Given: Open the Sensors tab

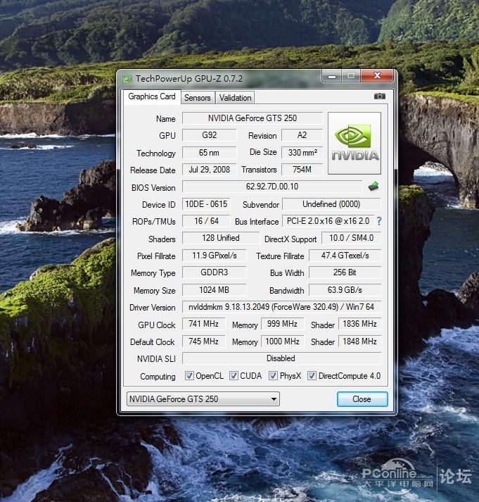Looking at the screenshot, I should [x=197, y=98].
